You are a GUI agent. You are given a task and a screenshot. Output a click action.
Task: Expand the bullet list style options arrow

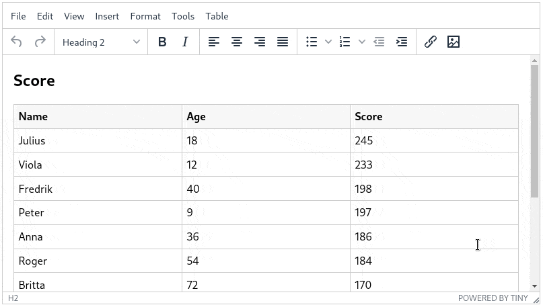(328, 42)
